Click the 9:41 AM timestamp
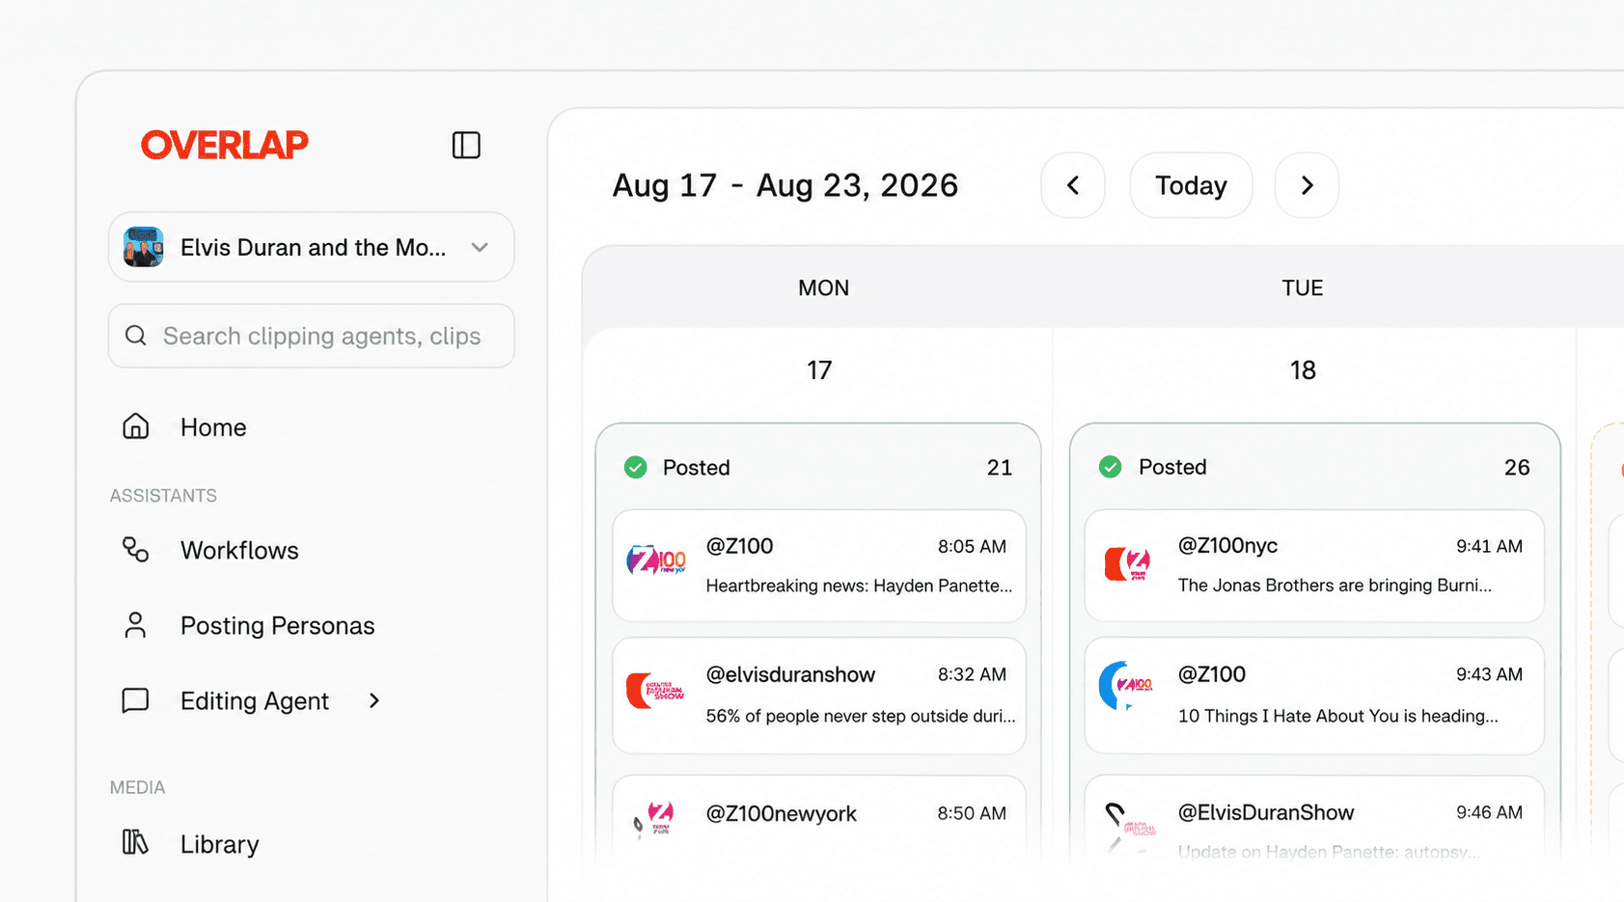The image size is (1624, 902). pyautogui.click(x=1489, y=546)
